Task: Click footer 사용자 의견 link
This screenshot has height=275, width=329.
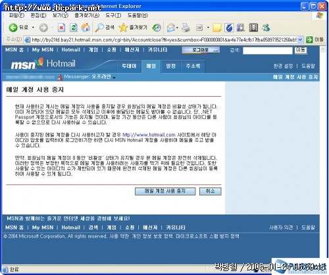Action: (x=281, y=228)
